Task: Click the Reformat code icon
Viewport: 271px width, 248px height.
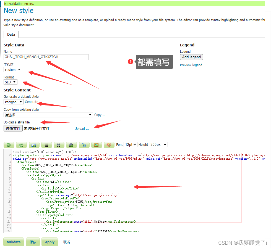Action: (x=46, y=145)
